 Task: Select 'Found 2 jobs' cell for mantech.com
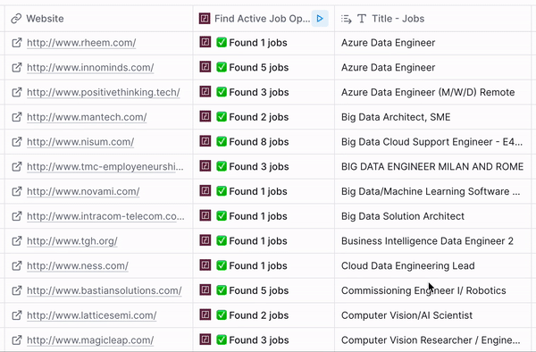click(x=264, y=117)
